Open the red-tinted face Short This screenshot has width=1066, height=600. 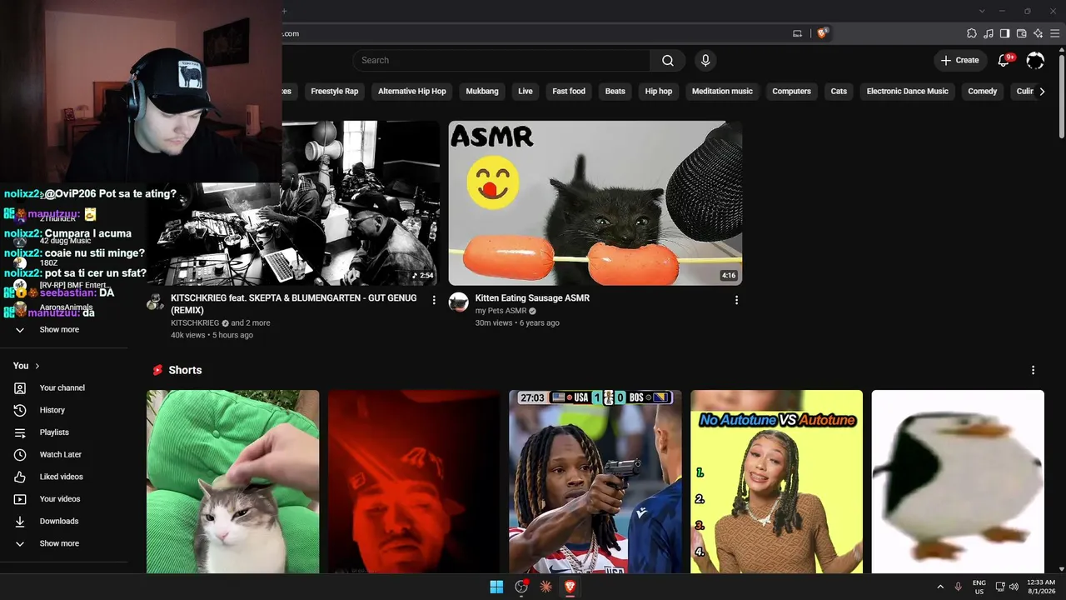click(x=414, y=482)
